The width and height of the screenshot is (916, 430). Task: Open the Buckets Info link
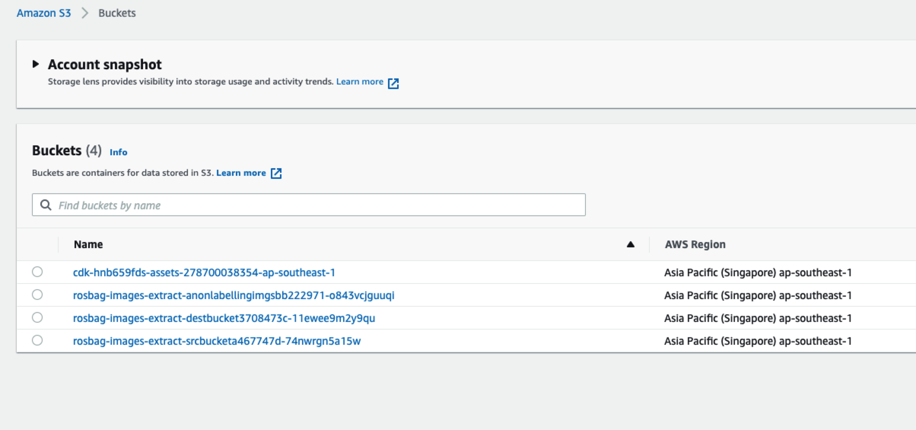click(x=118, y=152)
